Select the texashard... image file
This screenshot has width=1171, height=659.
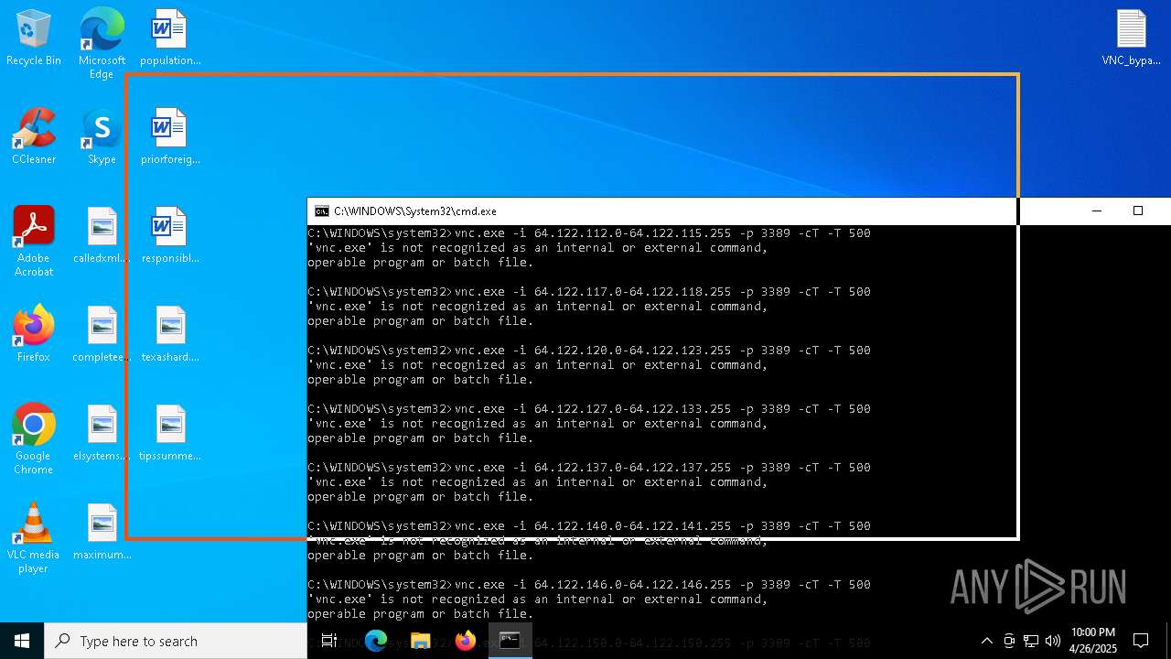pyautogui.click(x=170, y=335)
